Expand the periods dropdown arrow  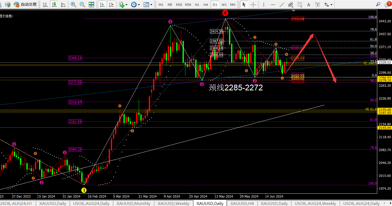tap(139, 4)
